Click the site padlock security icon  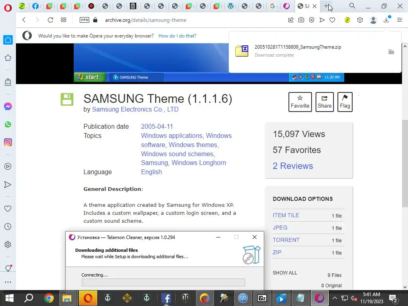[x=95, y=20]
